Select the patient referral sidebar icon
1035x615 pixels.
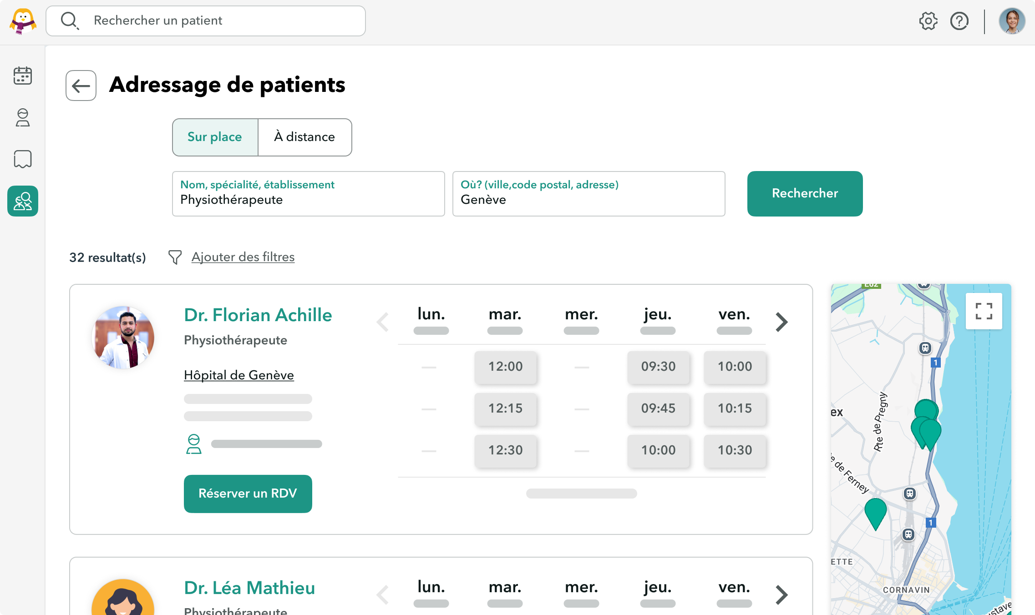(x=23, y=201)
